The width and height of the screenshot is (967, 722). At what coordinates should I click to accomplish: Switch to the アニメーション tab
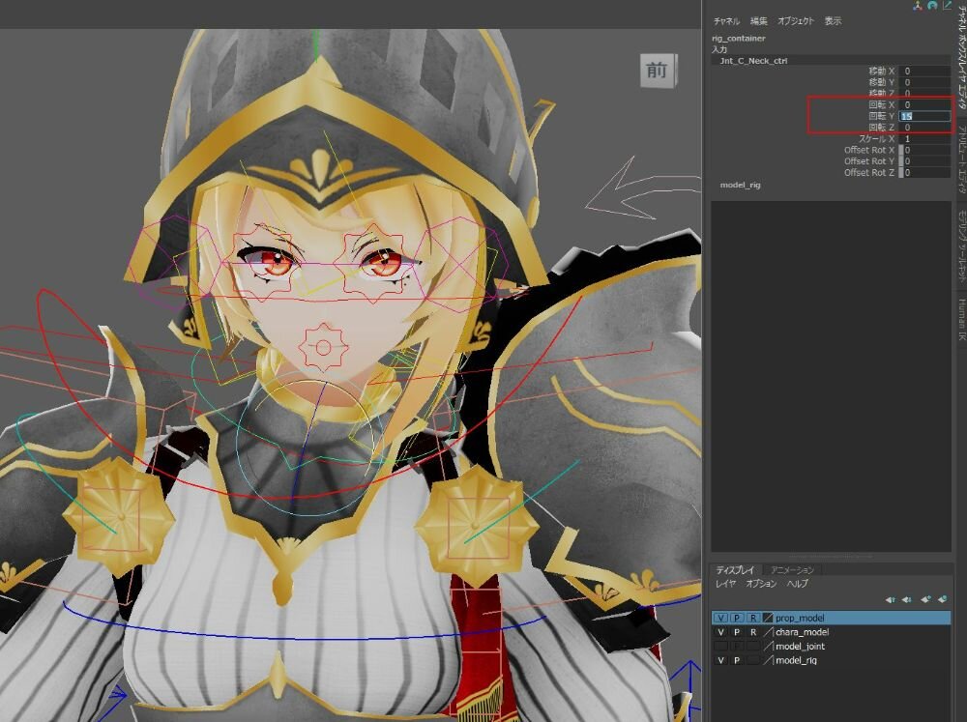click(x=792, y=570)
